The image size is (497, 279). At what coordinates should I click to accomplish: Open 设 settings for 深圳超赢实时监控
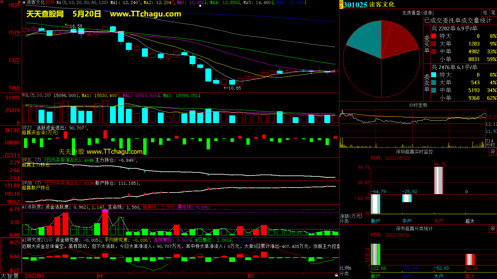coord(493,152)
